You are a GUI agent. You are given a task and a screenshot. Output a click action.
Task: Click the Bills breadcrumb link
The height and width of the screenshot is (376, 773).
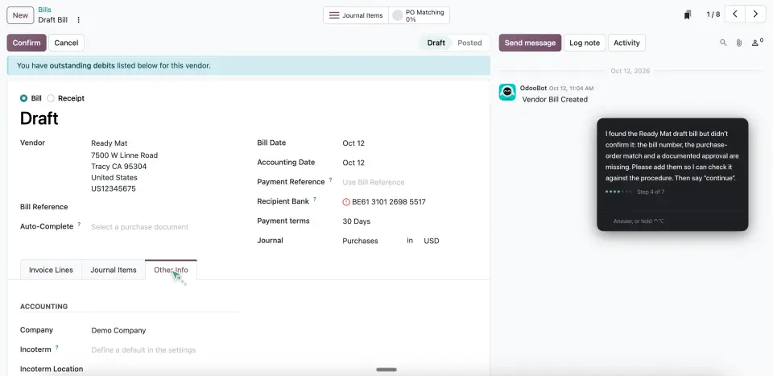pos(44,10)
